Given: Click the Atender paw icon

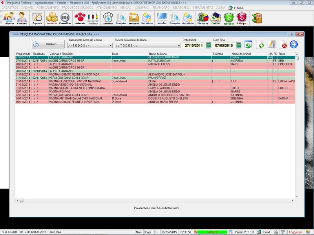Looking at the screenshot, I should click(108, 18).
